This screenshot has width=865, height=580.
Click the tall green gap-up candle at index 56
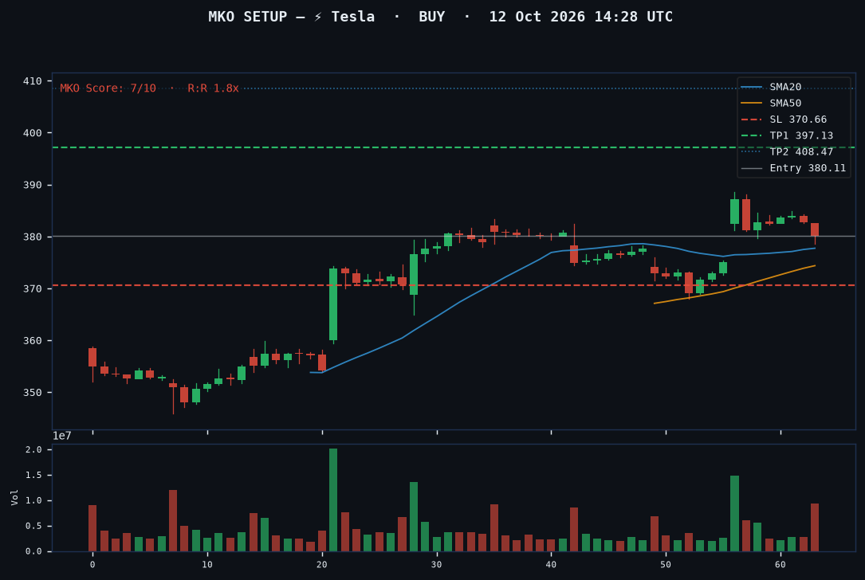pyautogui.click(x=734, y=211)
